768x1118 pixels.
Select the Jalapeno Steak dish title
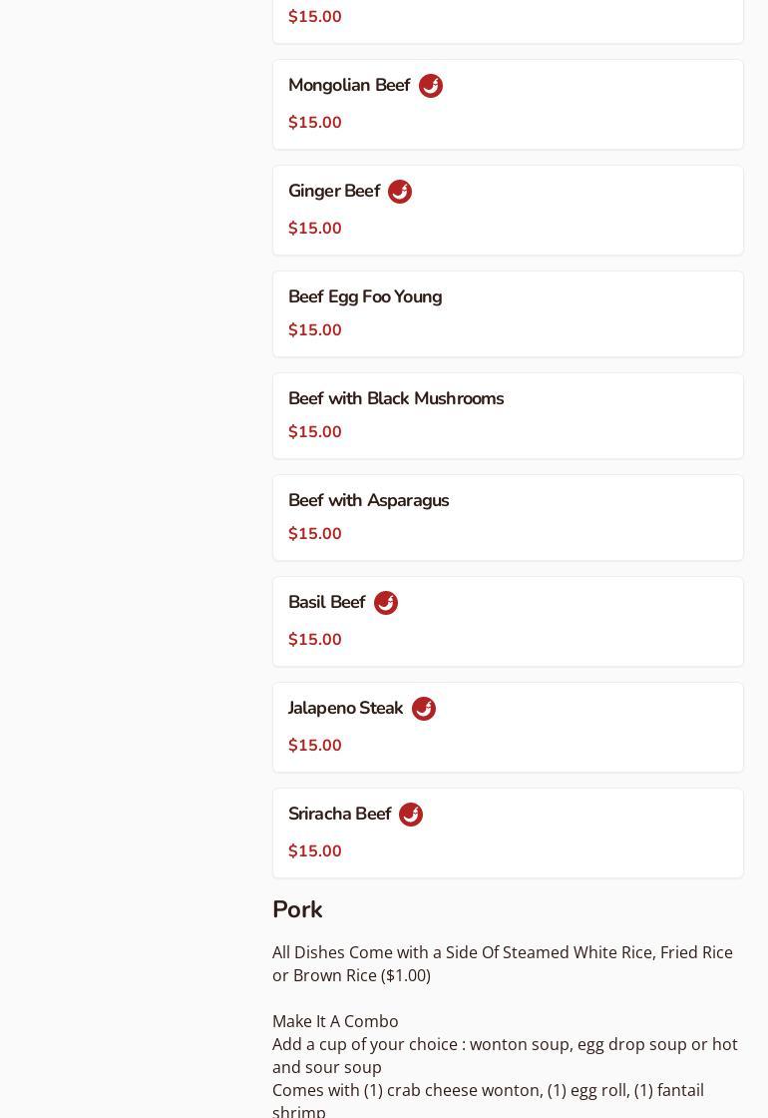[346, 709]
